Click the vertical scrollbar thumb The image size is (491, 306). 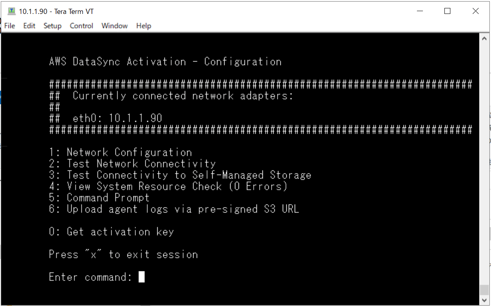click(484, 290)
